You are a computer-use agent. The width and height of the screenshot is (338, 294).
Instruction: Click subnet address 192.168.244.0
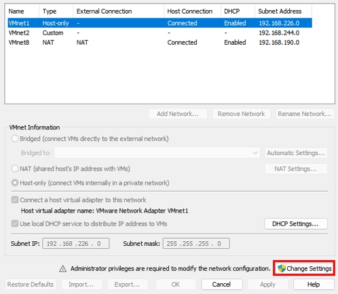279,33
